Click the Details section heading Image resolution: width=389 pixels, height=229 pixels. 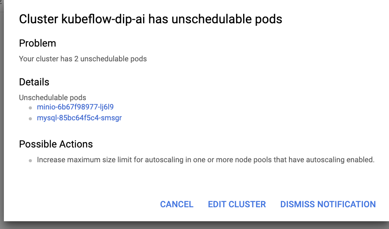[34, 82]
